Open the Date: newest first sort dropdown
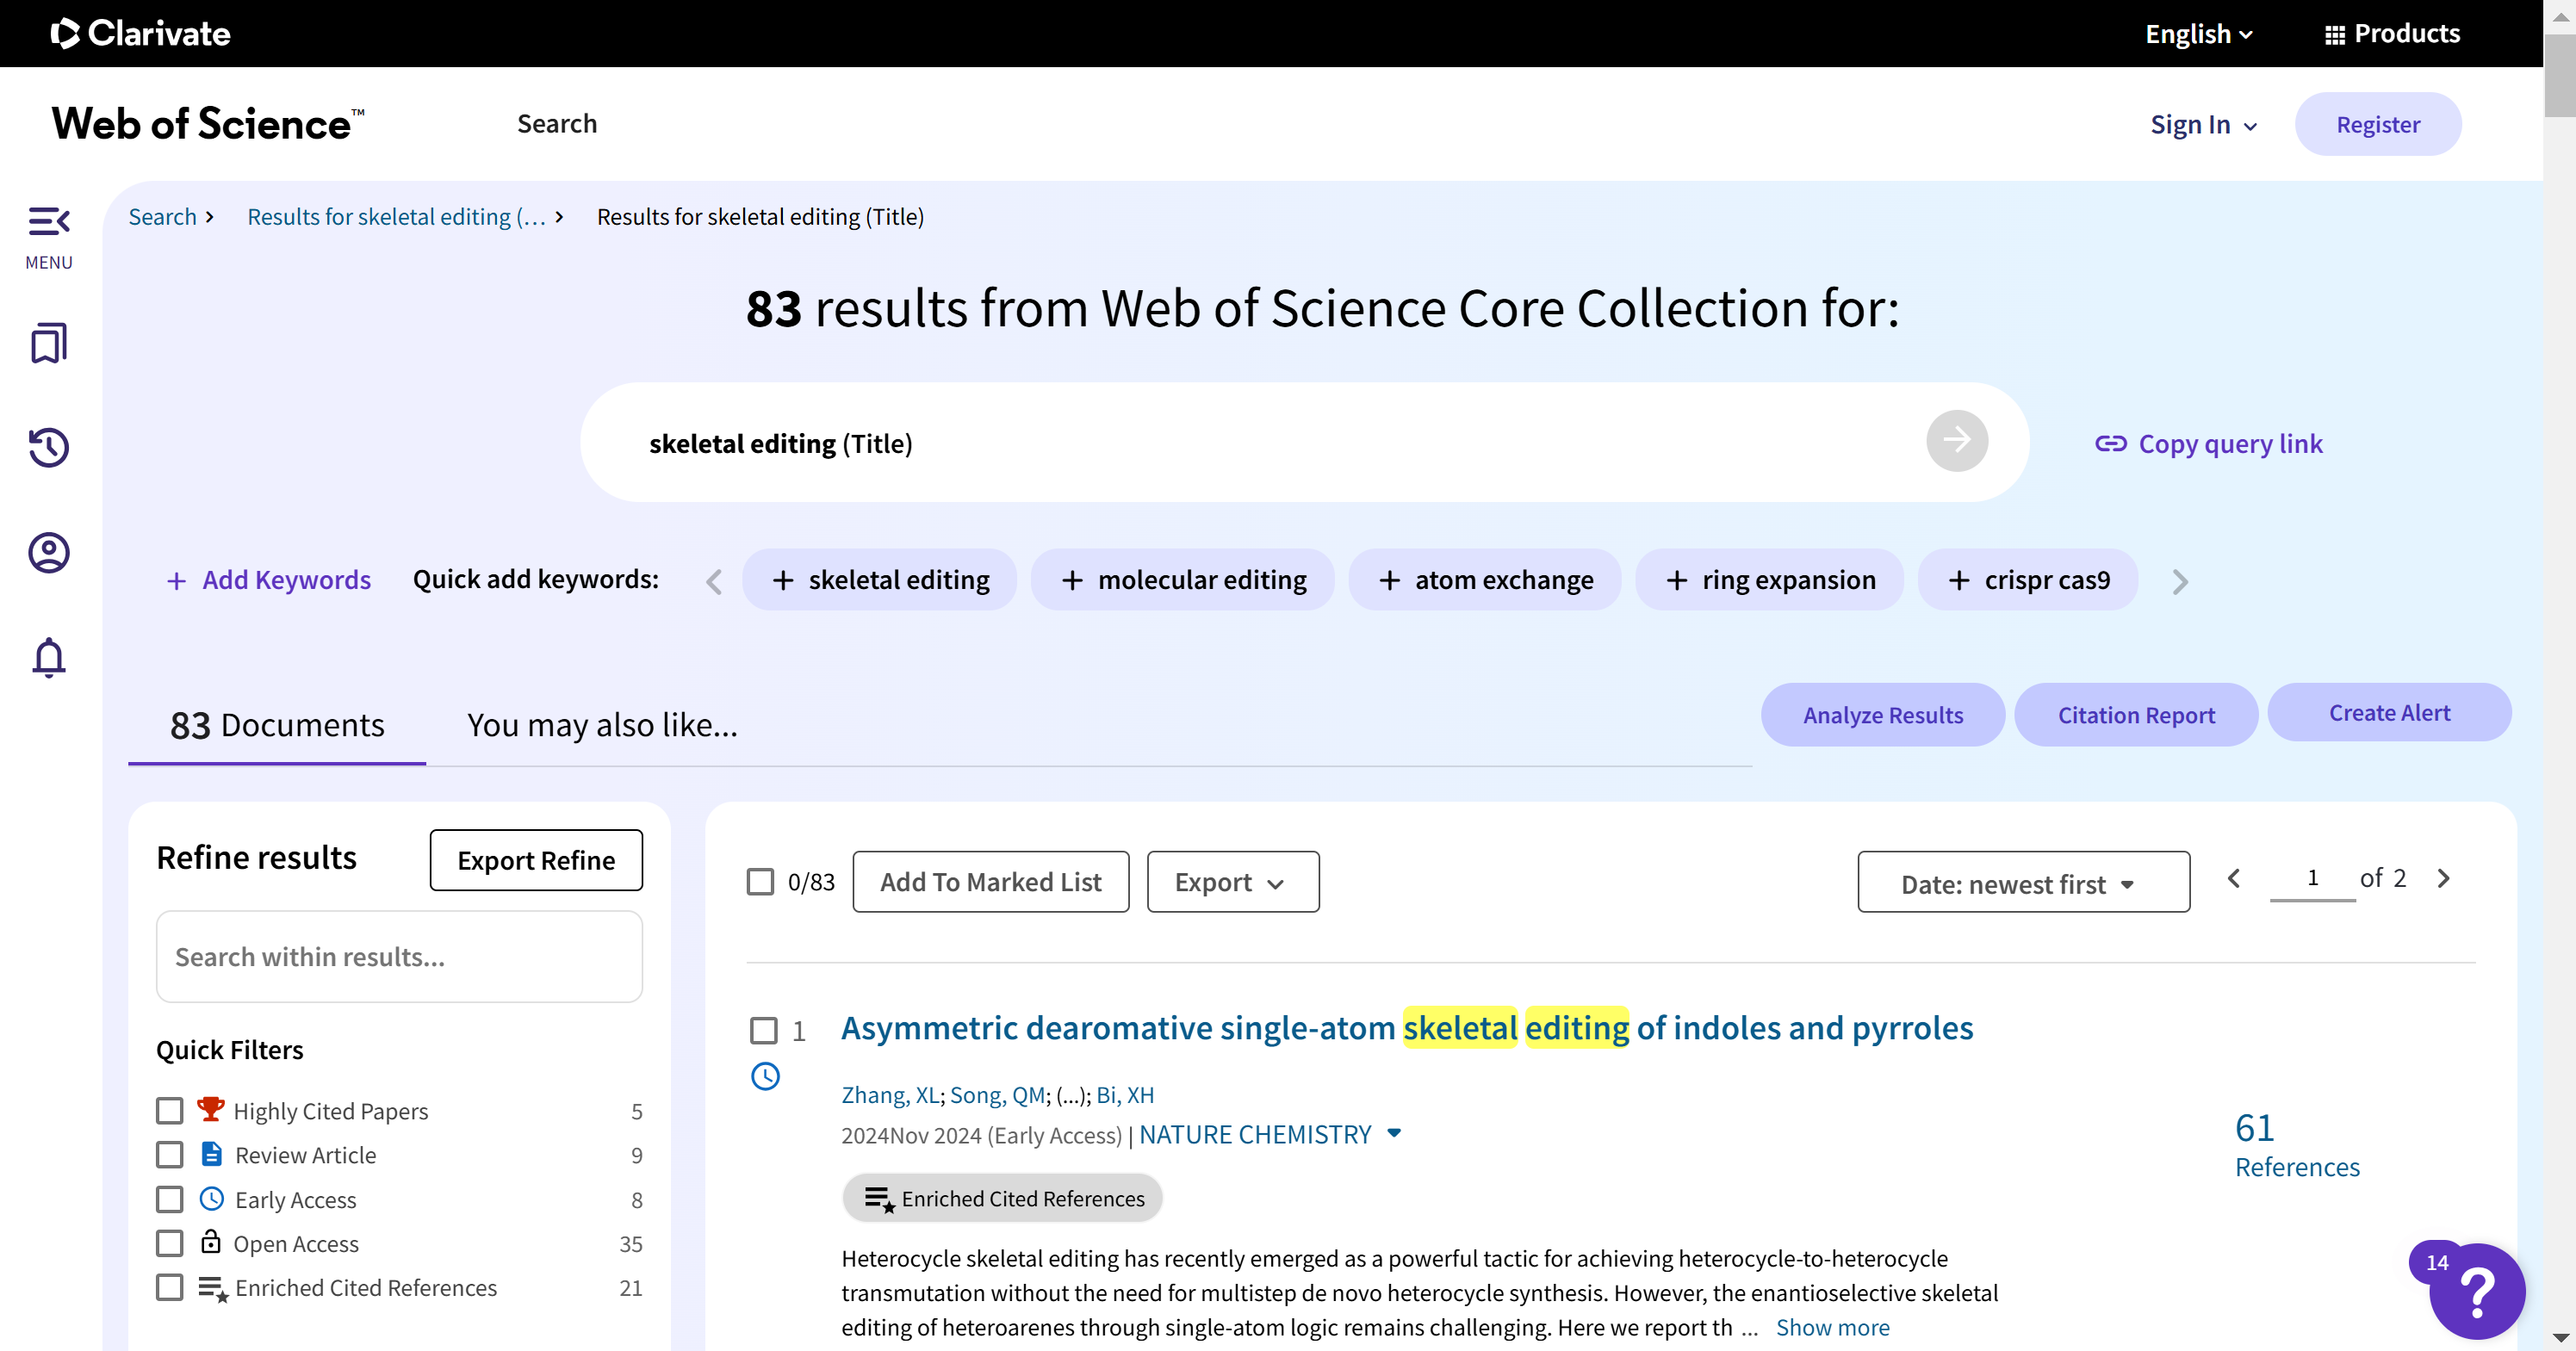The height and width of the screenshot is (1351, 2576). [2023, 883]
